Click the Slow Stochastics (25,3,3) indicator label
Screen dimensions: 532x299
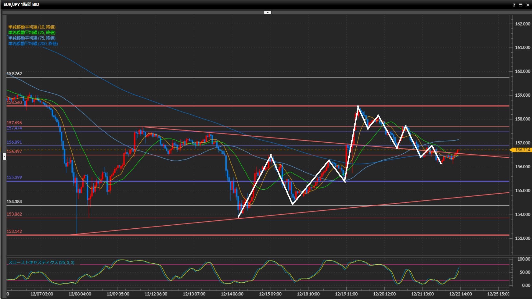pyautogui.click(x=41, y=262)
